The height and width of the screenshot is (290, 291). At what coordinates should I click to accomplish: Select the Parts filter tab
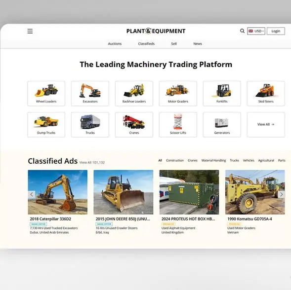point(282,160)
